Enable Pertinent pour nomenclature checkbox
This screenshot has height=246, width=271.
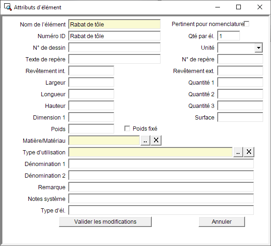pos(246,24)
